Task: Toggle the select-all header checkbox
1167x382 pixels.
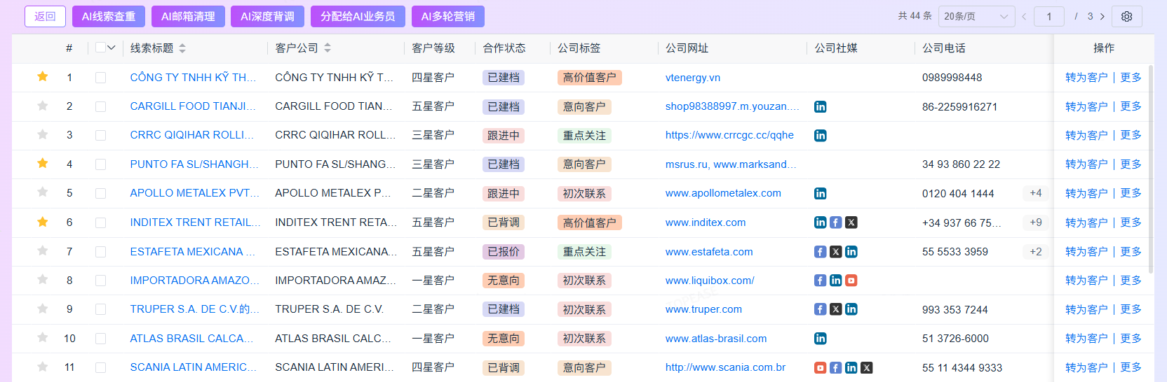Action: (100, 48)
